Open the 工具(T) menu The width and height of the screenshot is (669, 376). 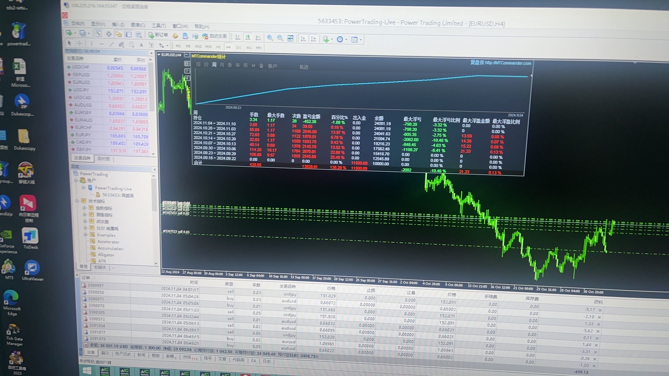[x=159, y=25]
